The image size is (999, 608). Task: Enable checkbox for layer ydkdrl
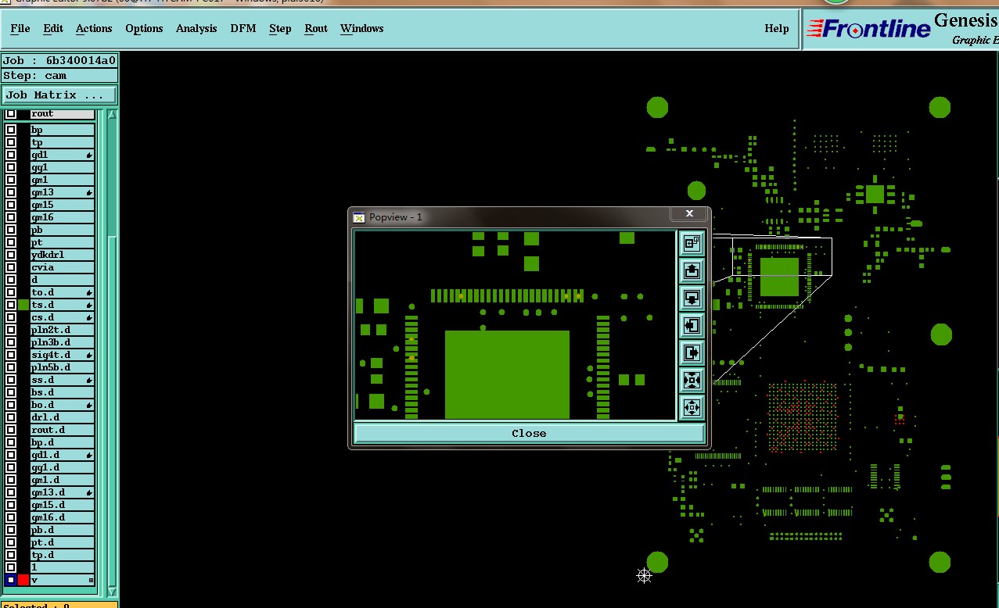click(11, 255)
